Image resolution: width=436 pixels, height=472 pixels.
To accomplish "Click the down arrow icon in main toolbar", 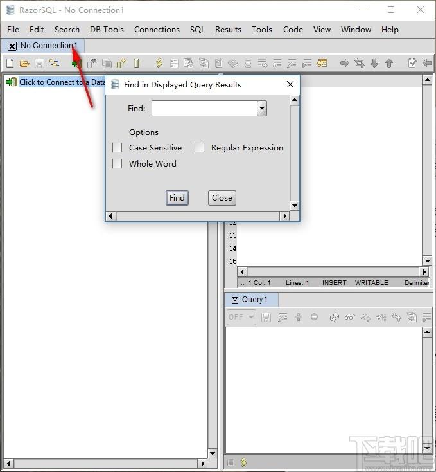I will [374, 63].
